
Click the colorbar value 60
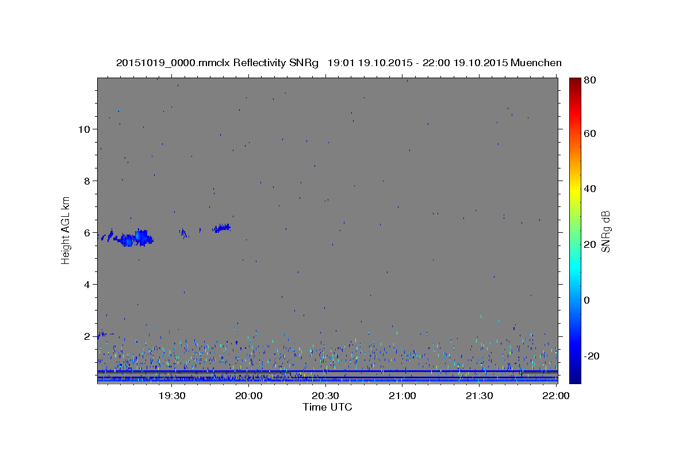click(x=590, y=133)
